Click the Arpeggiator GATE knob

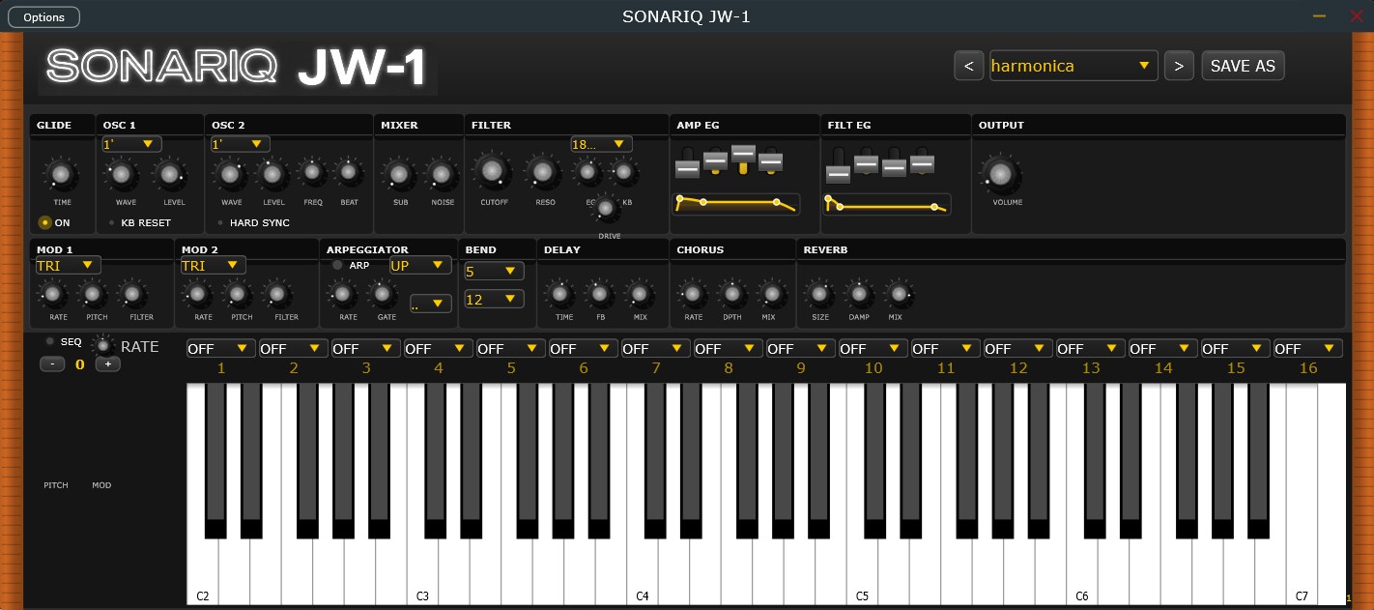(x=382, y=294)
